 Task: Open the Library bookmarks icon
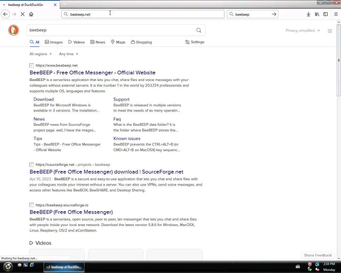coord(317,14)
